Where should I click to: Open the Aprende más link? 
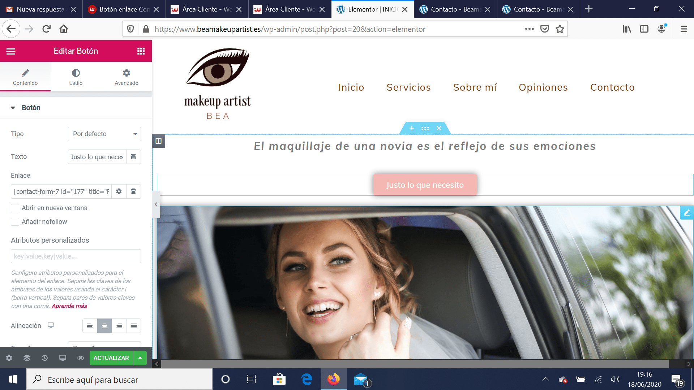(x=69, y=306)
